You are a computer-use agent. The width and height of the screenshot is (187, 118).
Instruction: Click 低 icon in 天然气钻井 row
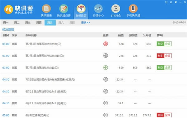(106, 56)
